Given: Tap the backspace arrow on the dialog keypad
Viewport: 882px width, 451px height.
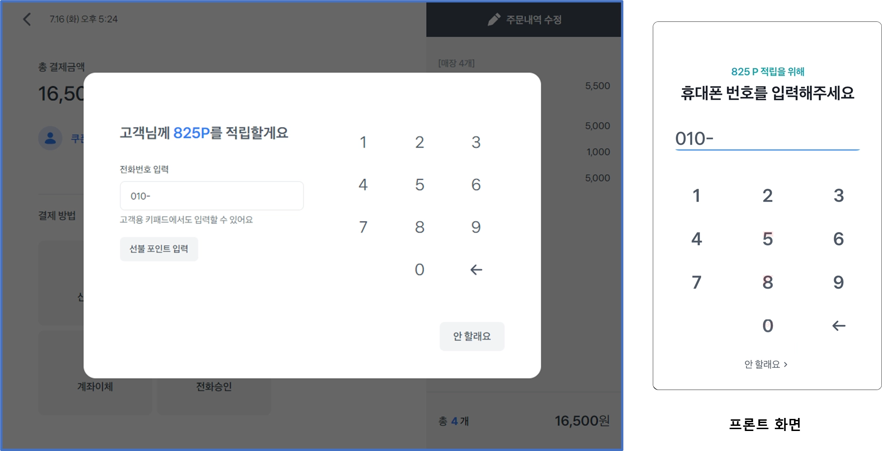Looking at the screenshot, I should point(476,269).
